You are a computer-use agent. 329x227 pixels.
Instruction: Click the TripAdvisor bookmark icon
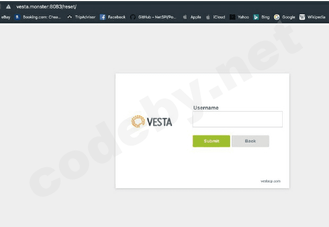pos(70,17)
